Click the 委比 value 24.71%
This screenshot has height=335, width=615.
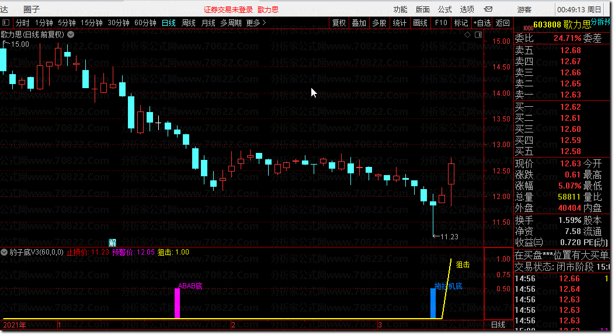567,38
